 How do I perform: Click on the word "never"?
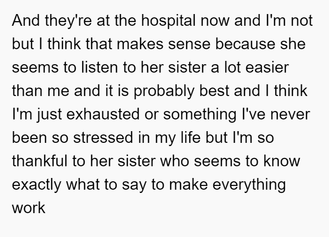[290, 114]
